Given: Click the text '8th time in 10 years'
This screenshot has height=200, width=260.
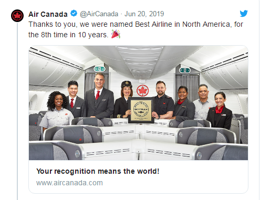Looking at the screenshot, I should coord(74,35).
